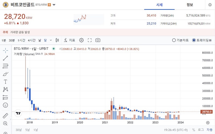Click the 고가 value 30,410

tap(151, 16)
